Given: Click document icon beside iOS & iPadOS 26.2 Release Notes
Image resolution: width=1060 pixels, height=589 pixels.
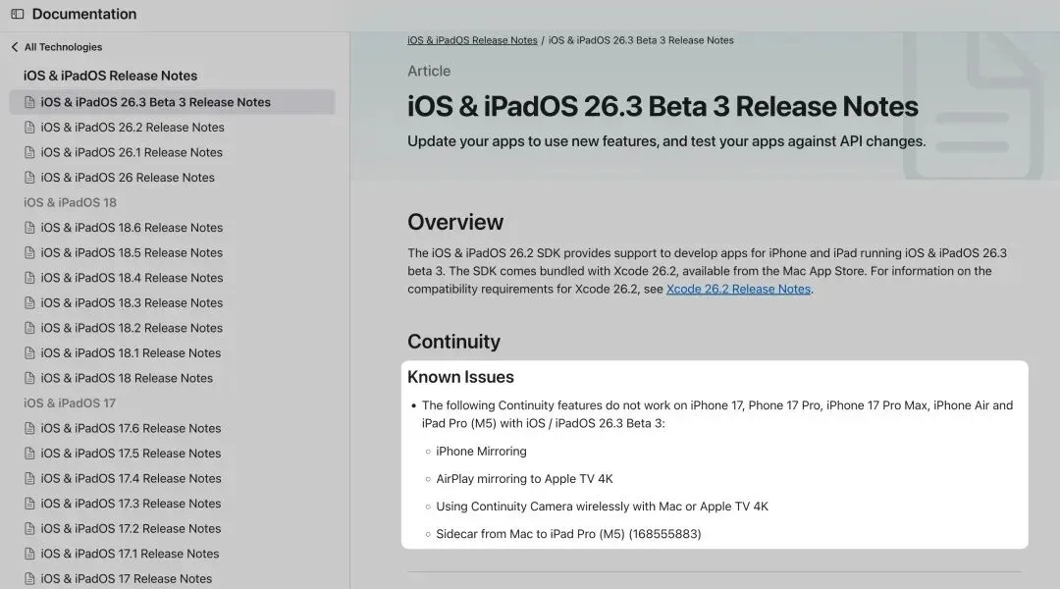Looking at the screenshot, I should pos(29,128).
